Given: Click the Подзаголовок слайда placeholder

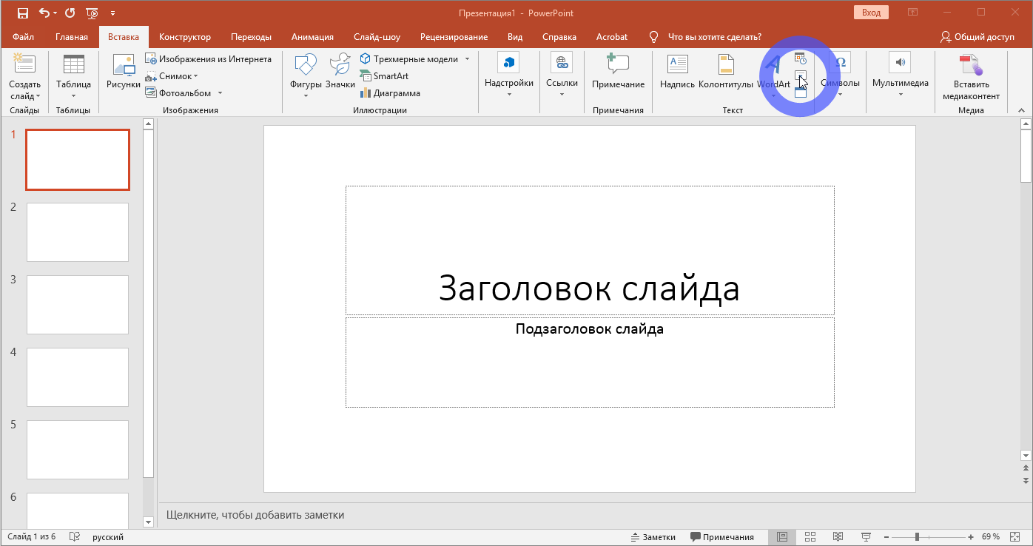Looking at the screenshot, I should 590,363.
